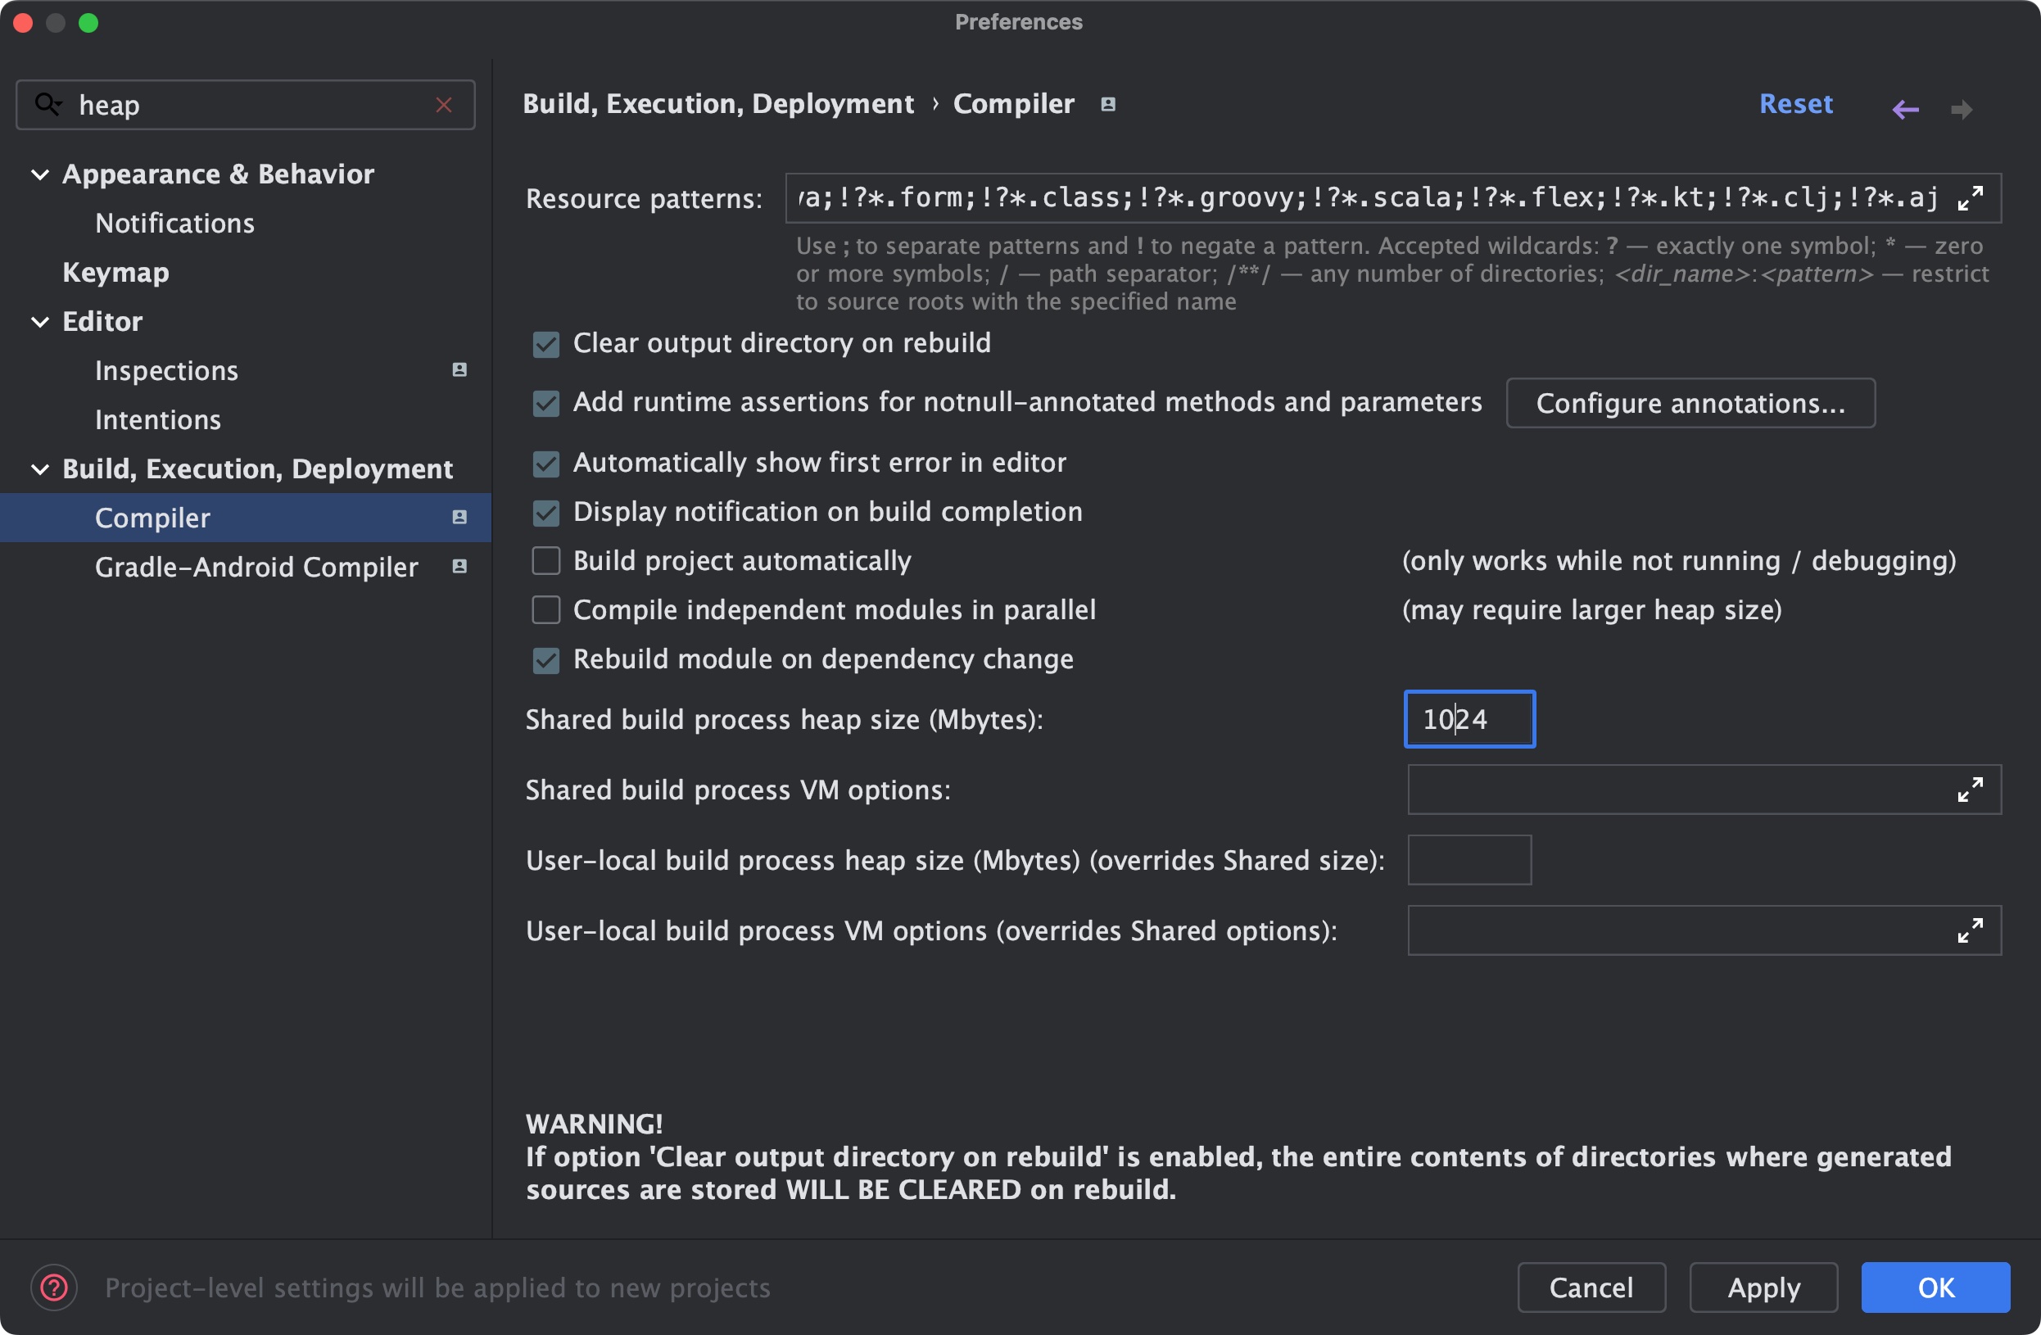
Task: Click the search magnifier icon
Action: [48, 105]
